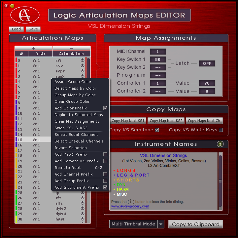
Task: Open the www.audiogrocery.com link
Action: [130, 206]
